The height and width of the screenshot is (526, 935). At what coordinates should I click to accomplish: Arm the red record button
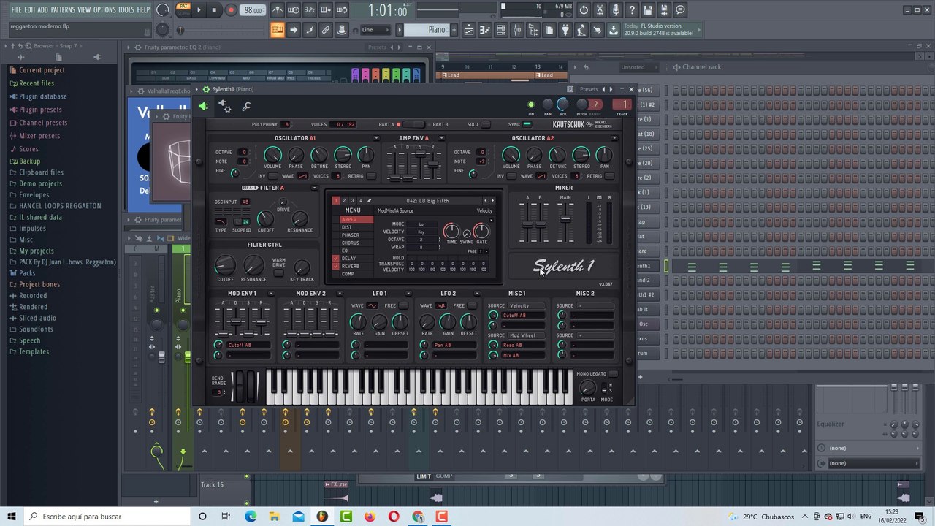pos(231,10)
